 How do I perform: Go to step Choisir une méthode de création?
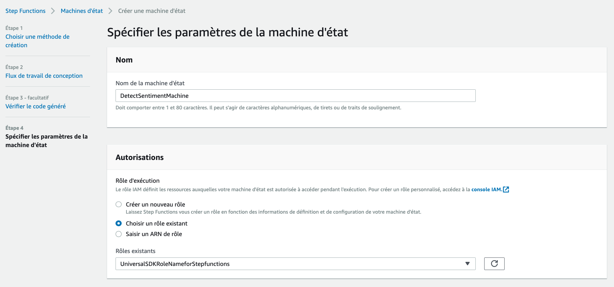pyautogui.click(x=37, y=41)
